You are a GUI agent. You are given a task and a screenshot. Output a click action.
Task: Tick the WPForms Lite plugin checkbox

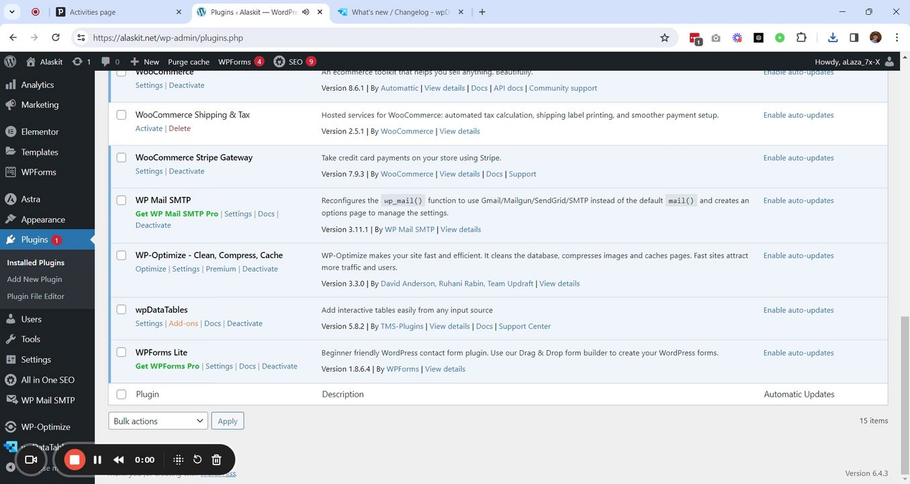click(x=122, y=352)
